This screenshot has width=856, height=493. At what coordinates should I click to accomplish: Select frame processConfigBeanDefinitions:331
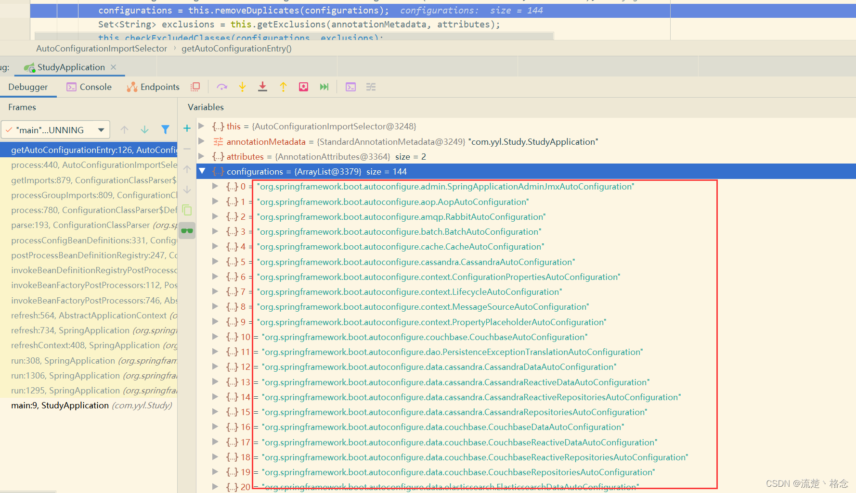tap(89, 240)
